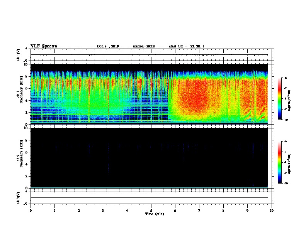Click "-10" label on ch.1 colorbar
Screen dimensions: 306x236
286,120
